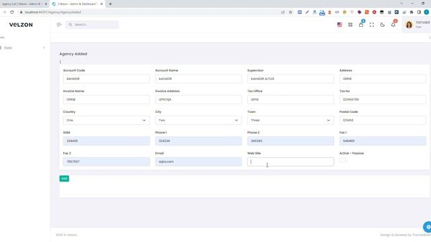Click the Tax No input field
This screenshot has height=242, width=431.
tap(383, 99)
